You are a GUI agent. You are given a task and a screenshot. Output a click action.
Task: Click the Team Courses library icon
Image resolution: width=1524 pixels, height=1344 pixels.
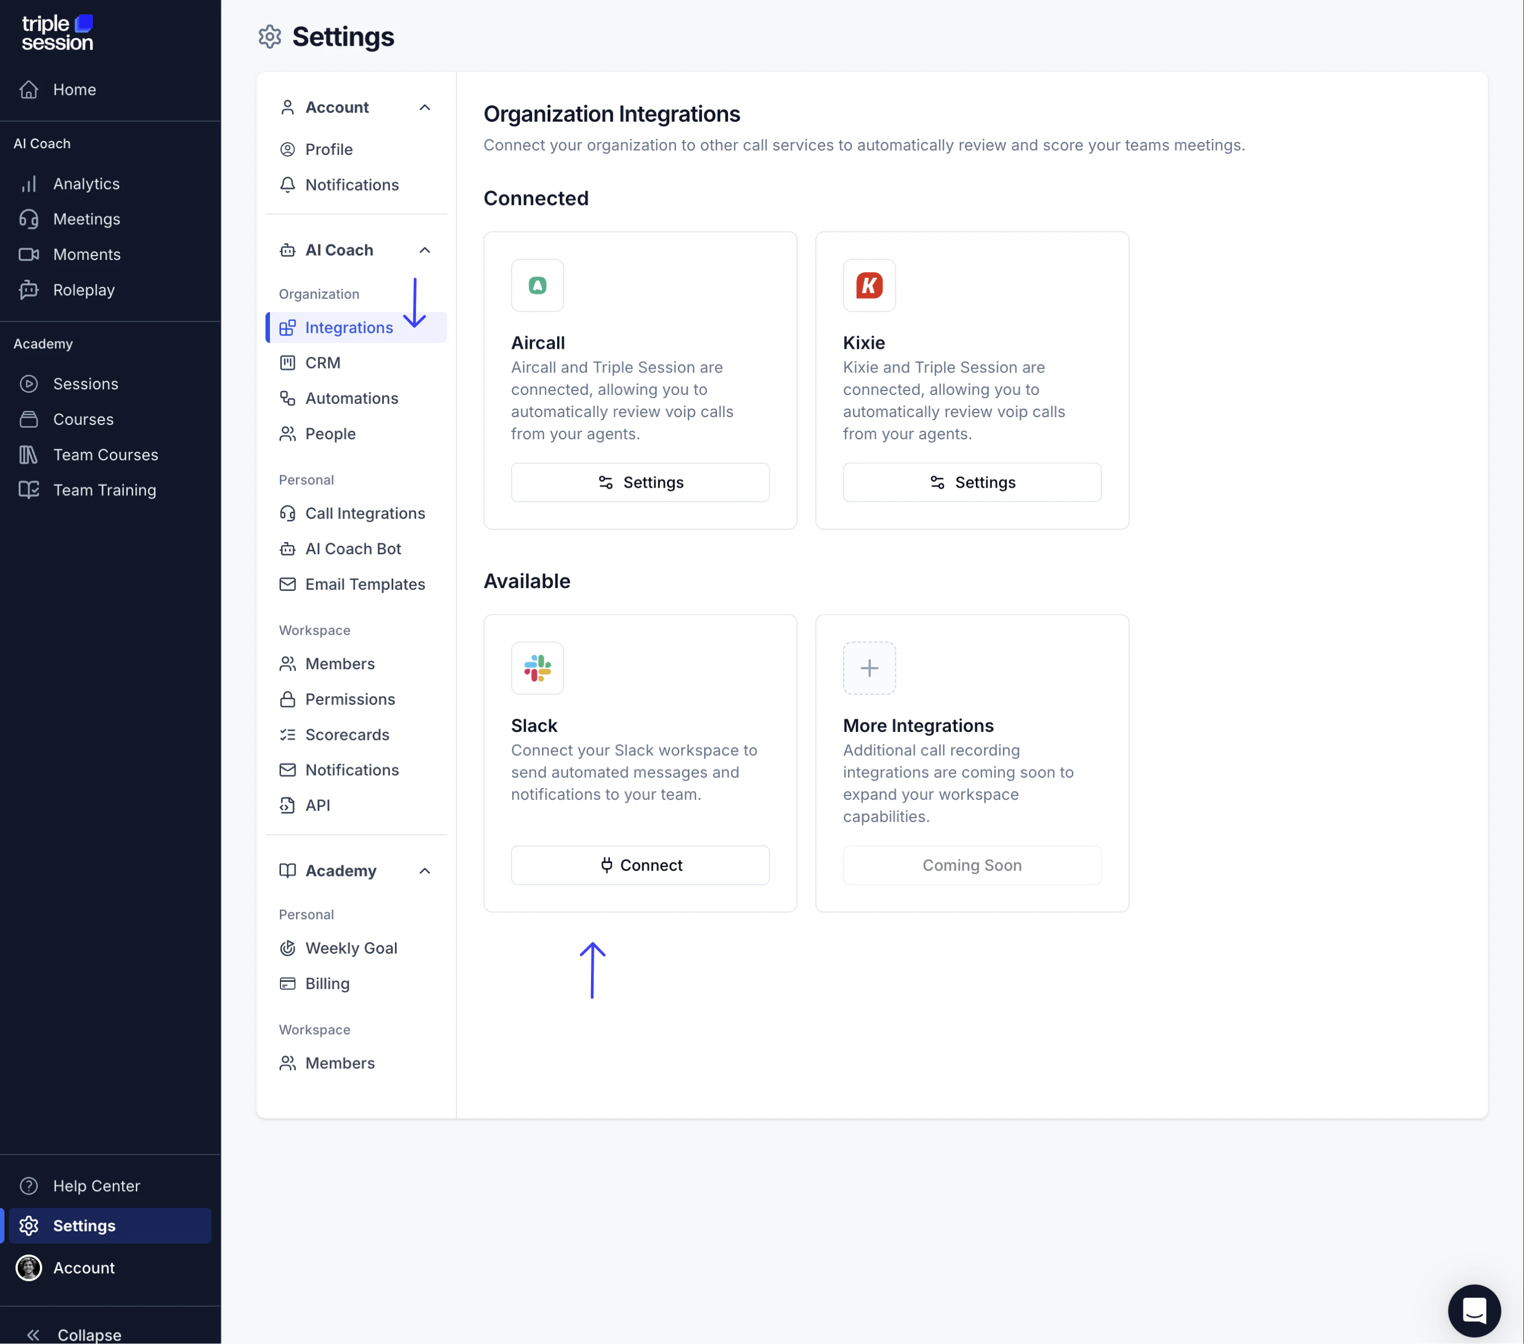click(x=29, y=455)
